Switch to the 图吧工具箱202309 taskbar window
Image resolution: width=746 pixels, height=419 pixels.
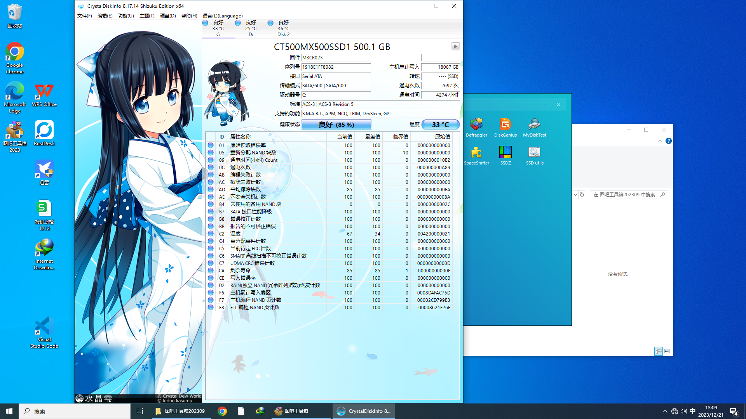click(181, 411)
